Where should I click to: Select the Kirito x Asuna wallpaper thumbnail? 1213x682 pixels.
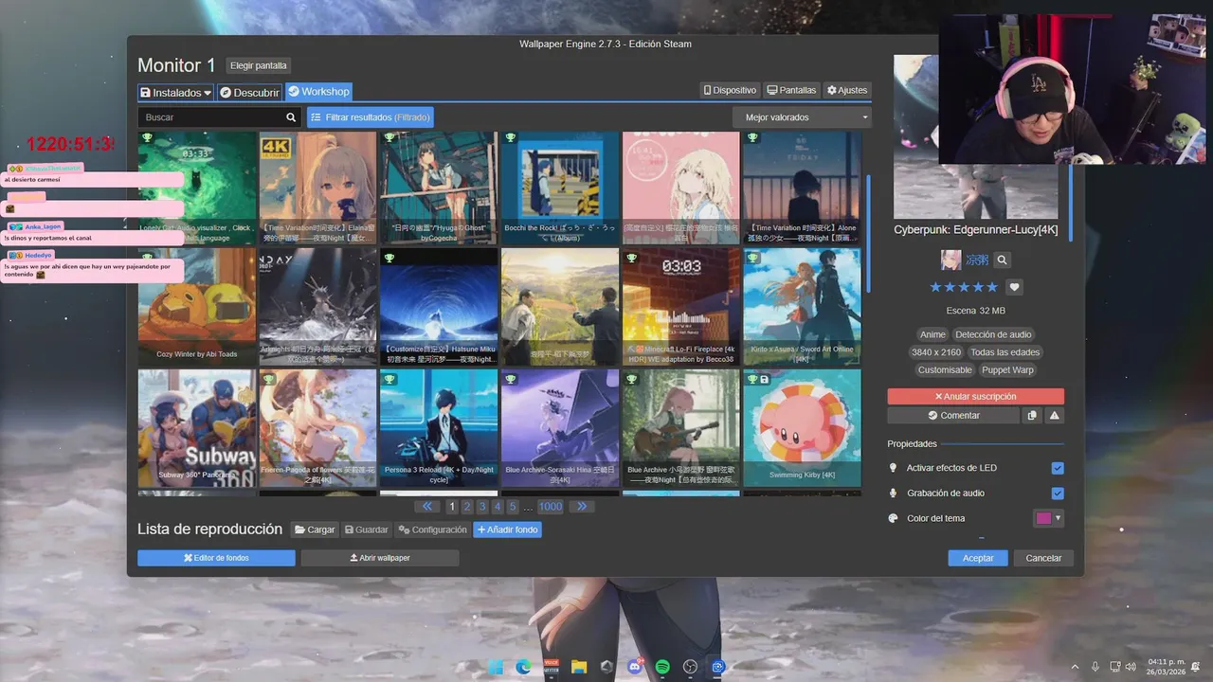click(x=802, y=307)
